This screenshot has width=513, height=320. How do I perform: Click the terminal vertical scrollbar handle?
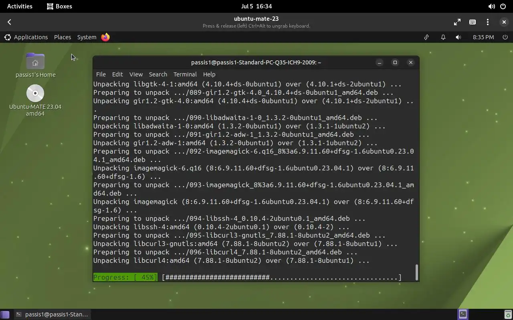point(417,272)
